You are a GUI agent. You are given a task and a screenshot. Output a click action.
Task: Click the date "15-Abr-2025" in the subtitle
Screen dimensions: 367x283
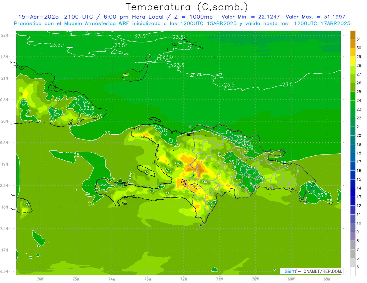[39, 16]
